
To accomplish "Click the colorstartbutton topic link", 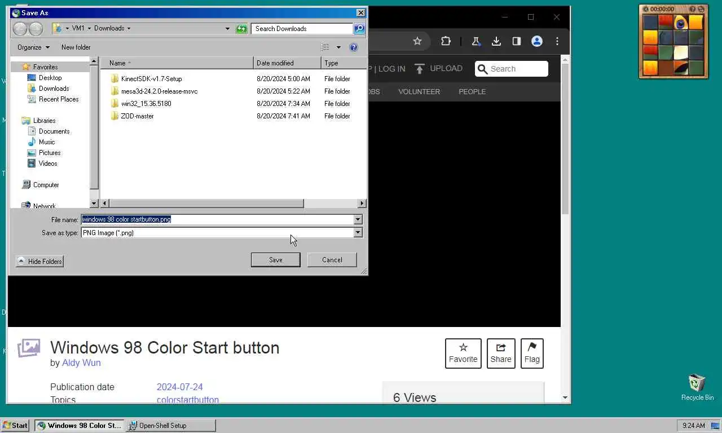I will click(x=188, y=400).
